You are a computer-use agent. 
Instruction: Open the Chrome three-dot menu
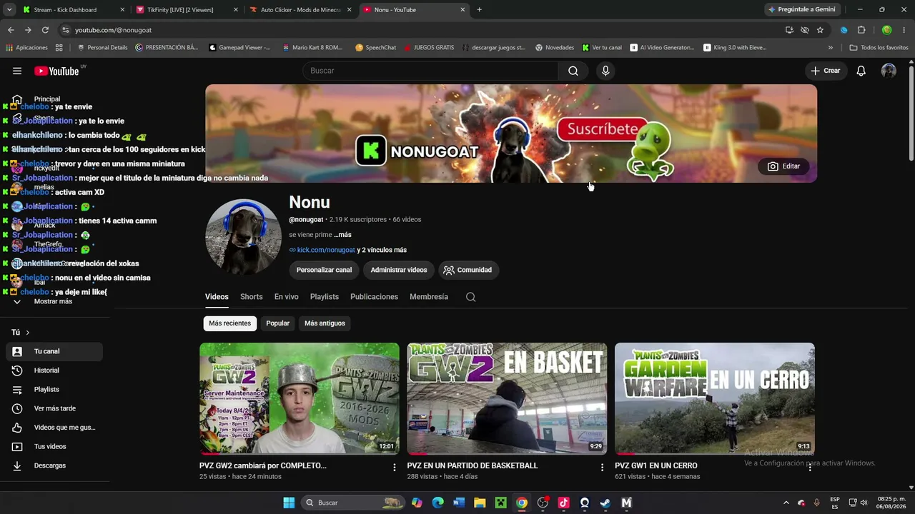(x=904, y=30)
